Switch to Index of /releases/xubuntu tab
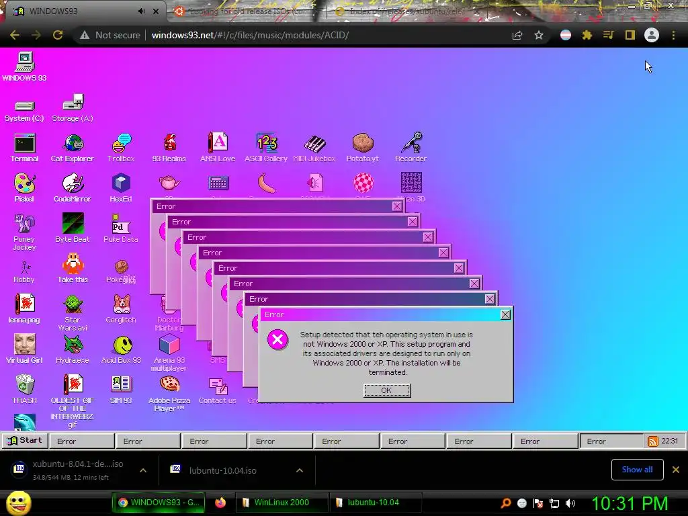Screen dimensions: 688x516 pyautogui.click(x=406, y=11)
